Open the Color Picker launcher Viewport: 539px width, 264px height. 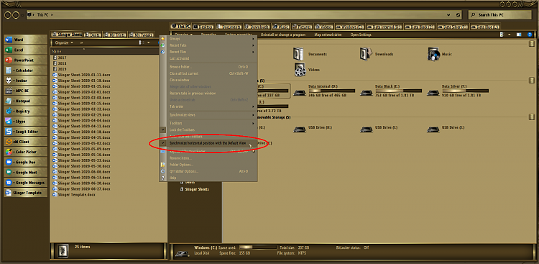click(x=26, y=152)
